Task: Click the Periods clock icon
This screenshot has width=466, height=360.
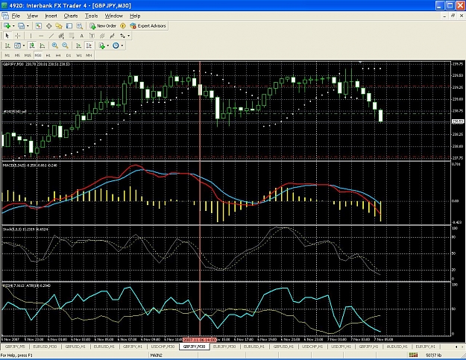Action: click(116, 45)
